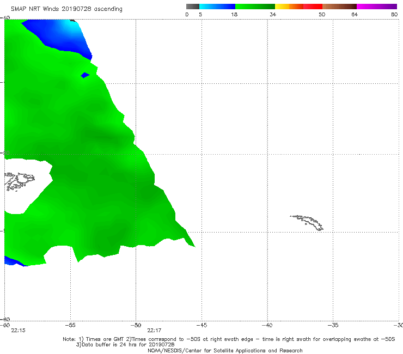The height and width of the screenshot is (354, 403).
Task: Click the note "3)Data buffer is 24 hrs"
Action: 125,345
